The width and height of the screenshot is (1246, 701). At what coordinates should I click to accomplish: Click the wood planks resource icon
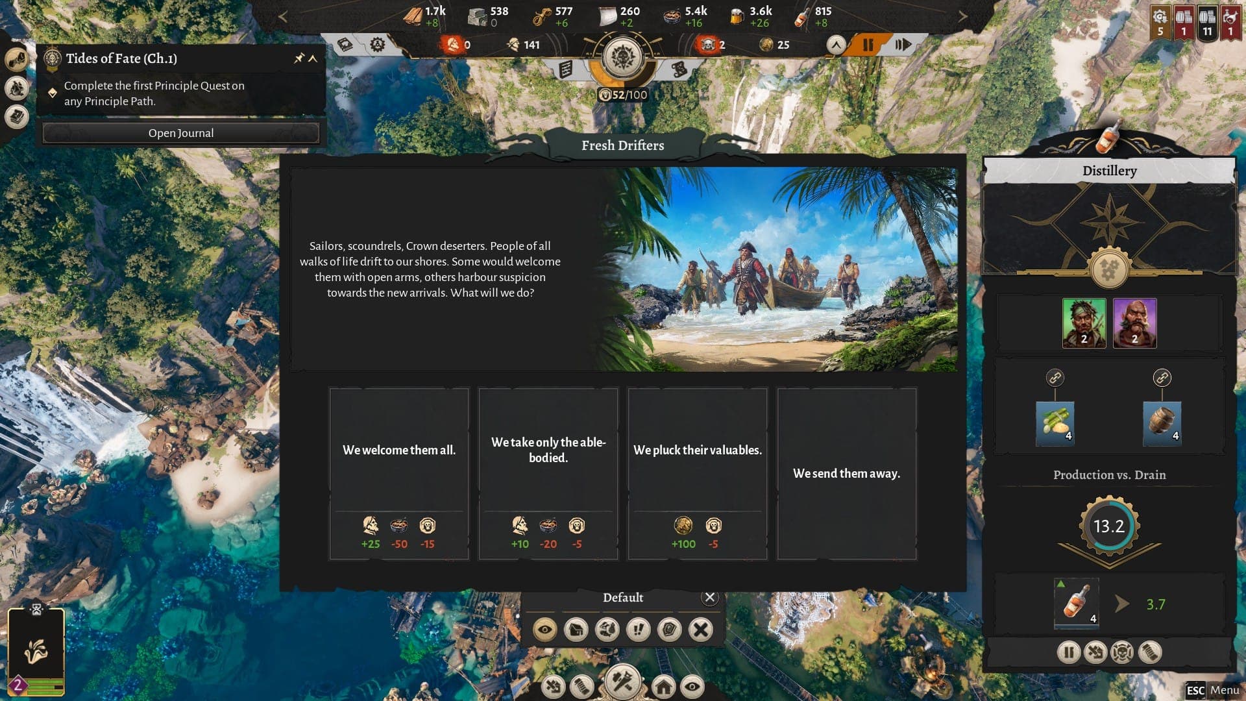pyautogui.click(x=412, y=16)
